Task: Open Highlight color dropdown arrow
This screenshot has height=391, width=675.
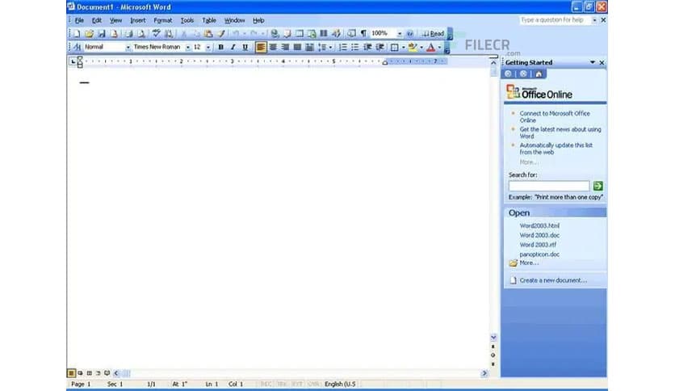Action: [x=421, y=48]
